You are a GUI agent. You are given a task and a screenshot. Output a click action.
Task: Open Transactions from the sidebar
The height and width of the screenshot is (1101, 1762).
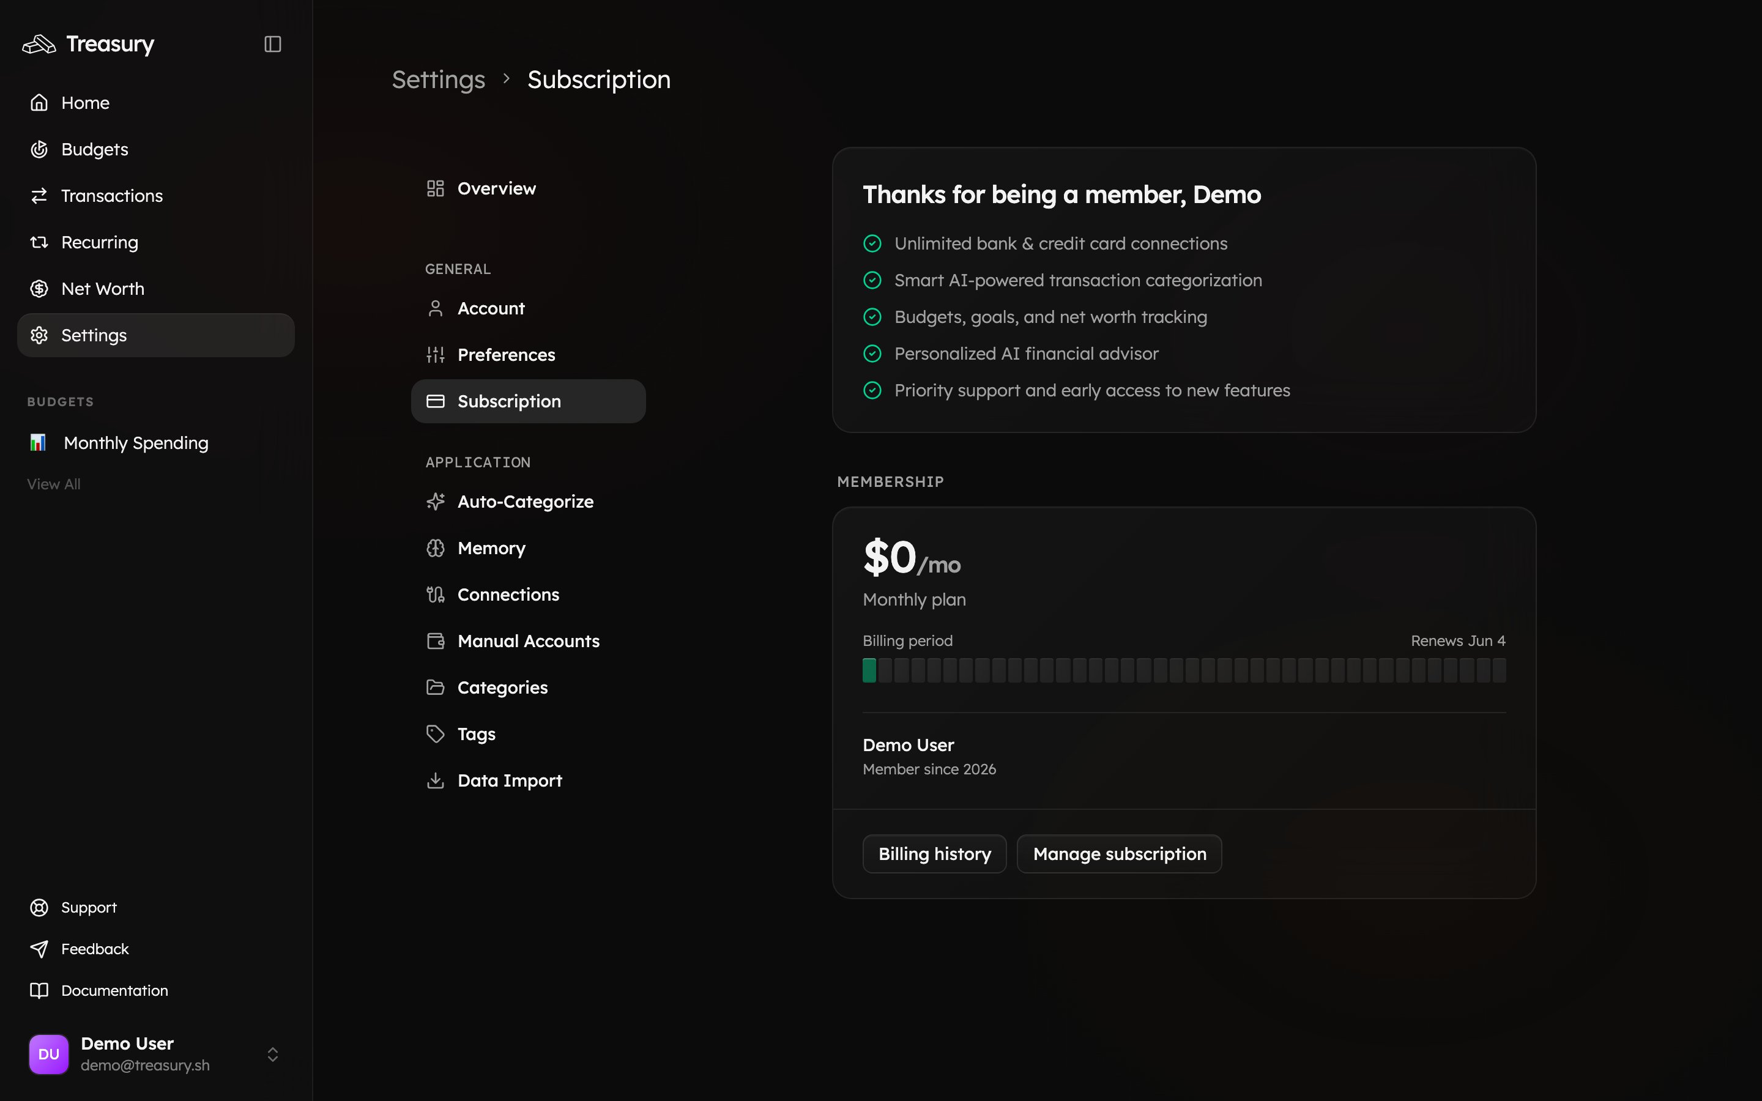coord(156,196)
